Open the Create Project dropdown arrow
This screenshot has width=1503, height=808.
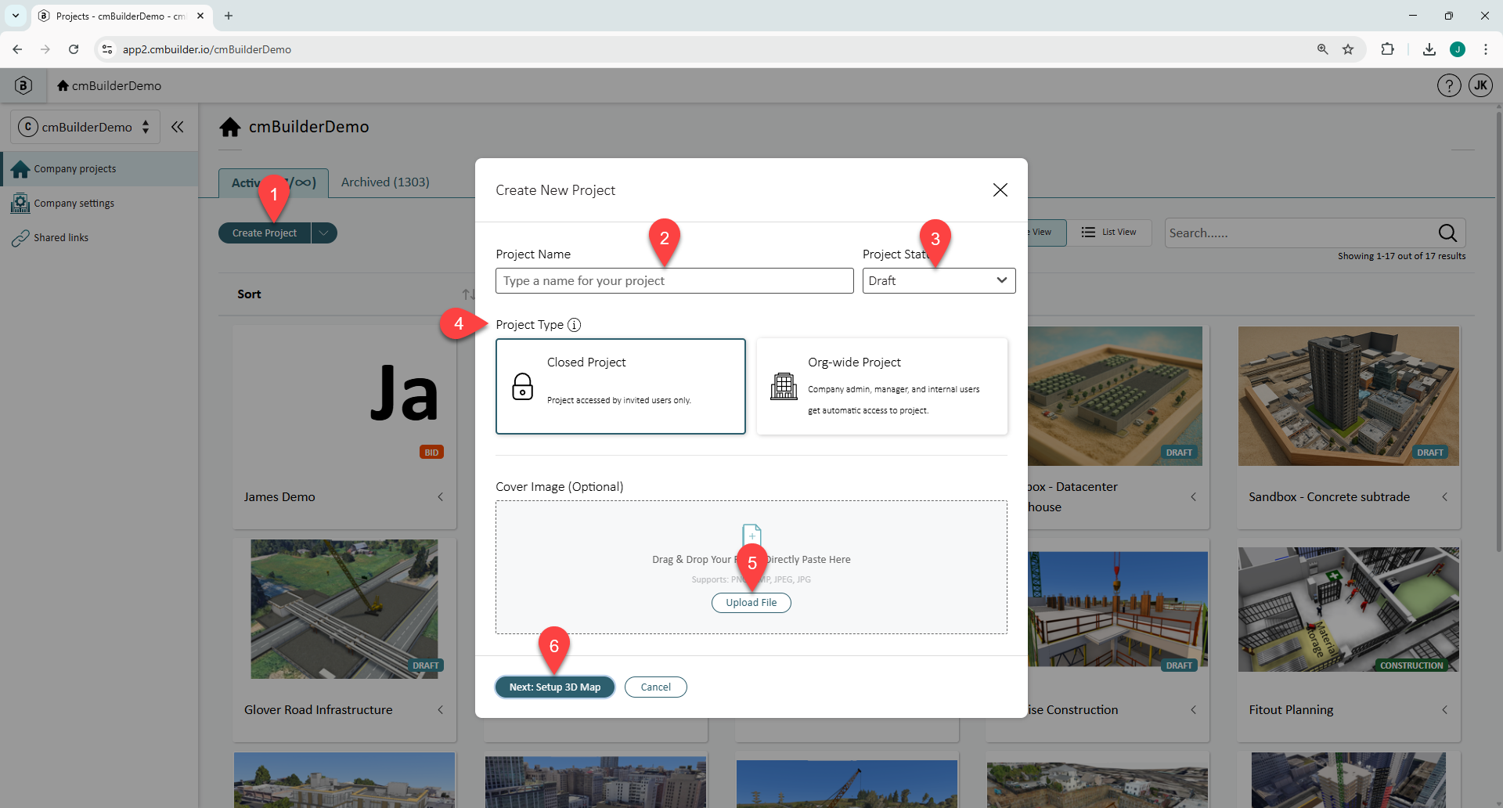coord(324,233)
